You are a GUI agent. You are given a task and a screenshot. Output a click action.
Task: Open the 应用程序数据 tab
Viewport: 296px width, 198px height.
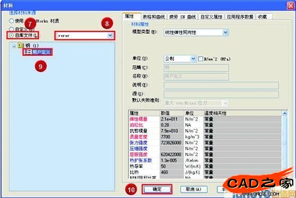point(240,17)
